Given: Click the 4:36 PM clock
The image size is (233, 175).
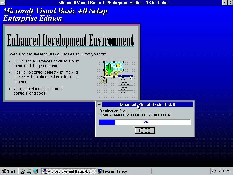Looking at the screenshot, I should (224, 171).
